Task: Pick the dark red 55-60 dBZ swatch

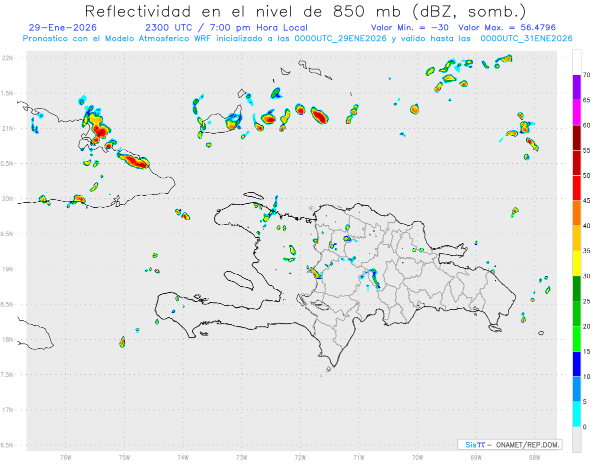Action: [x=576, y=138]
